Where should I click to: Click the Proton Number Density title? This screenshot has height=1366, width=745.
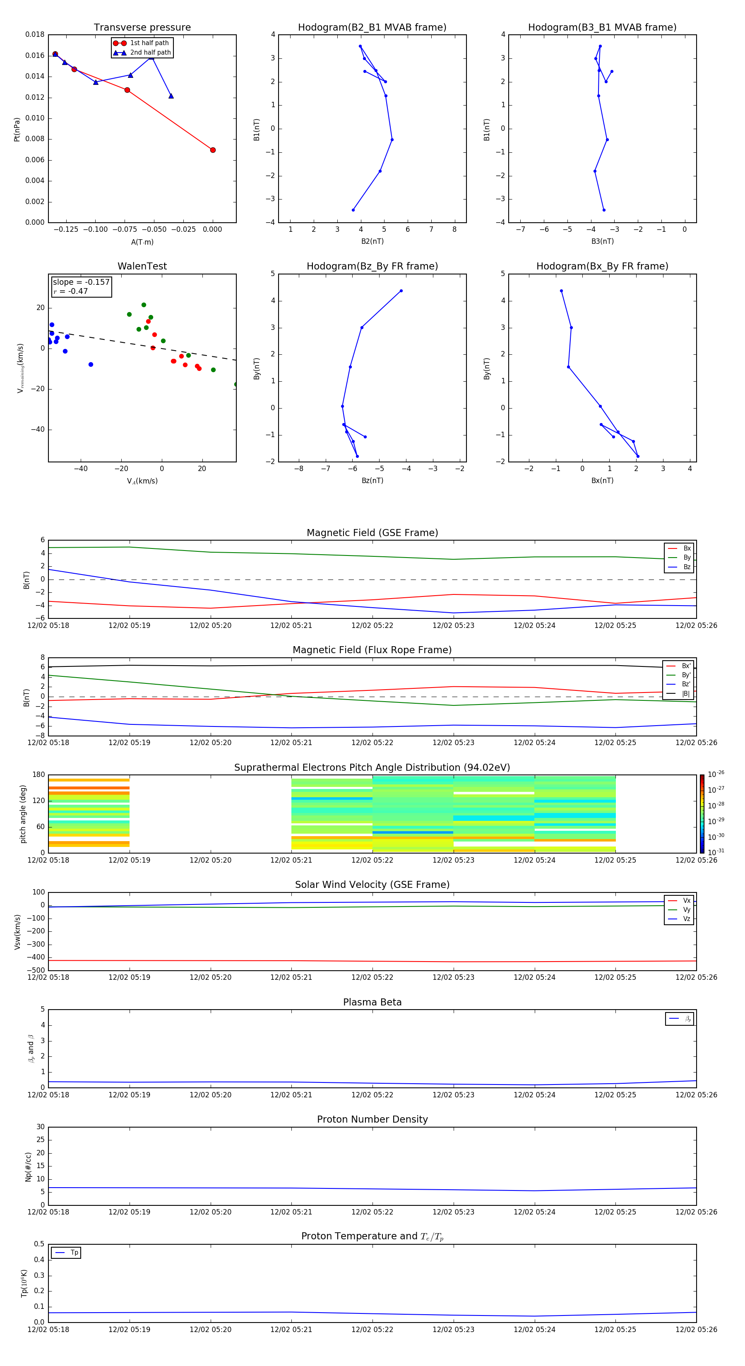click(x=372, y=1119)
